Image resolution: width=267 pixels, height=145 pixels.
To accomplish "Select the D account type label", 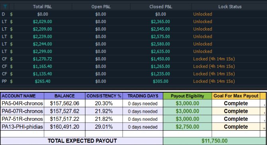I will [4, 14].
